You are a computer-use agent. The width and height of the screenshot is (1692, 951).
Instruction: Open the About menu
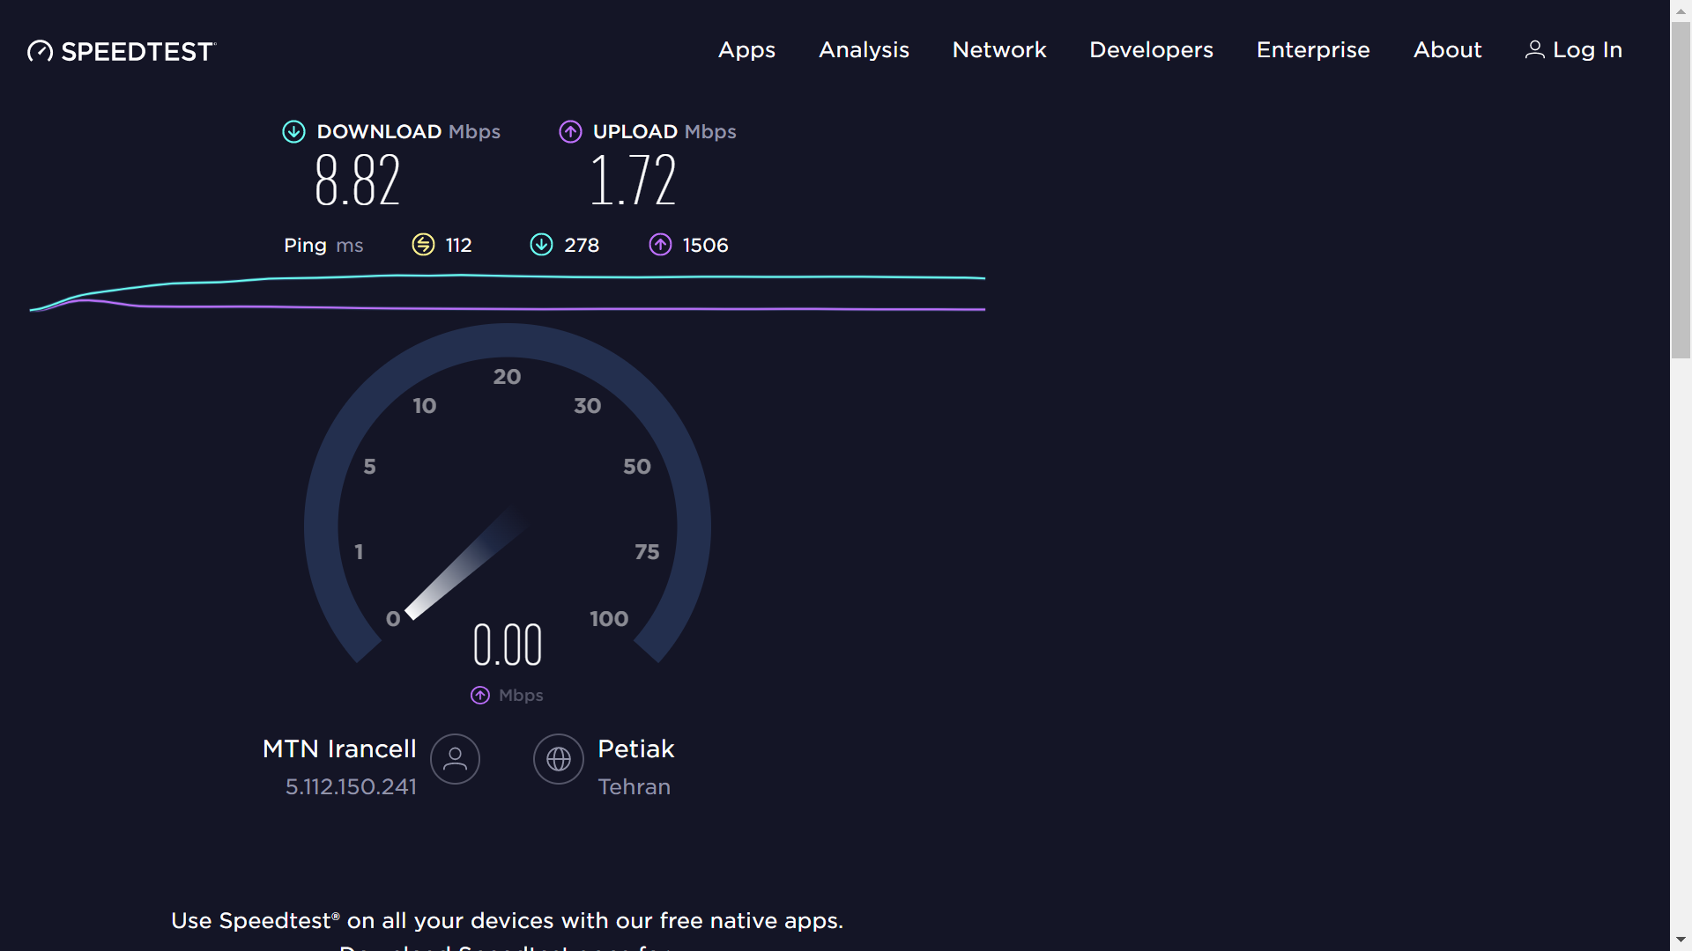coord(1447,50)
